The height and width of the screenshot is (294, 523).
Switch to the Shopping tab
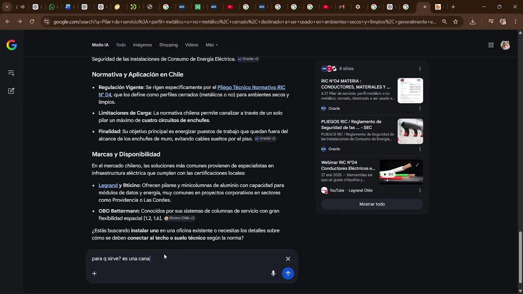tap(168, 45)
